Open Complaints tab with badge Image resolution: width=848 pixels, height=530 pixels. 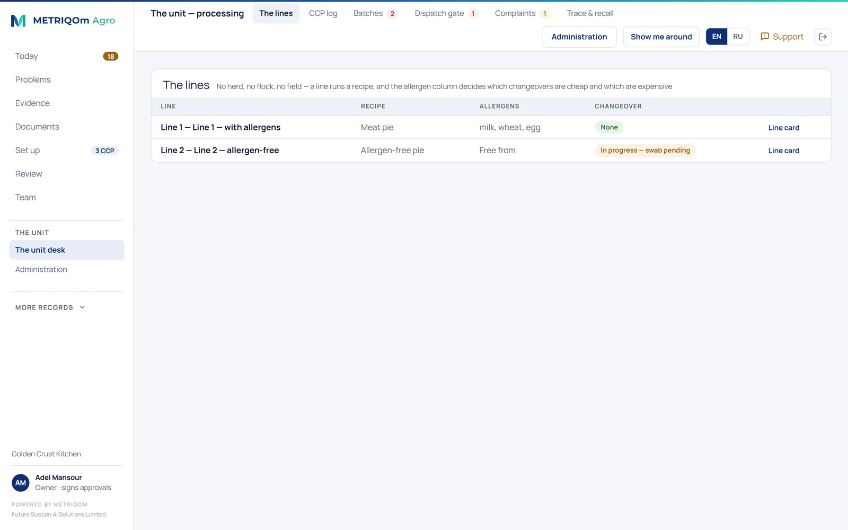coord(522,13)
